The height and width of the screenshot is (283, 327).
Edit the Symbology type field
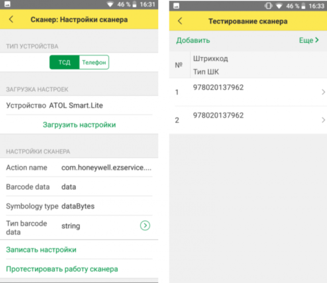pyautogui.click(x=79, y=206)
